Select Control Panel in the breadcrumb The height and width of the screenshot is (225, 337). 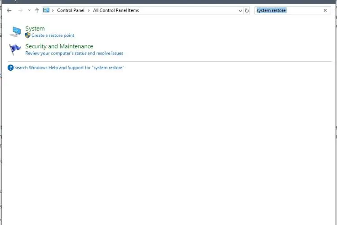click(71, 10)
